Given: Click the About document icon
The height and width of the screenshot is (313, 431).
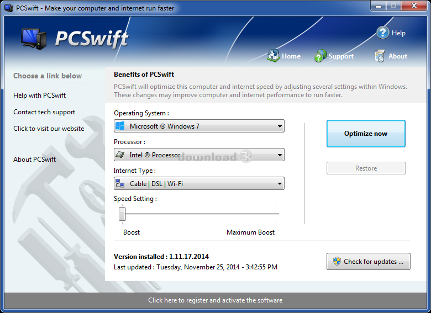Looking at the screenshot, I should (x=380, y=56).
